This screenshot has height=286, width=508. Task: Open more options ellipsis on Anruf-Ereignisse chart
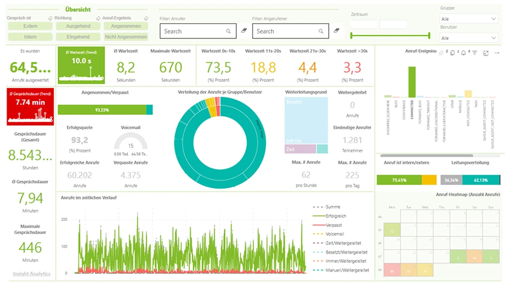[x=497, y=53]
